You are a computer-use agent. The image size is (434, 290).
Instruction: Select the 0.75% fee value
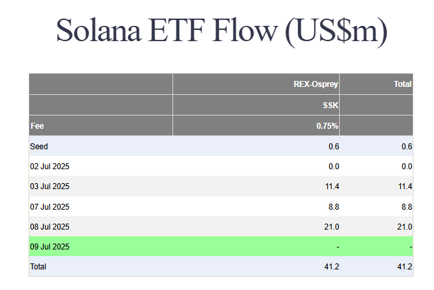[328, 125]
